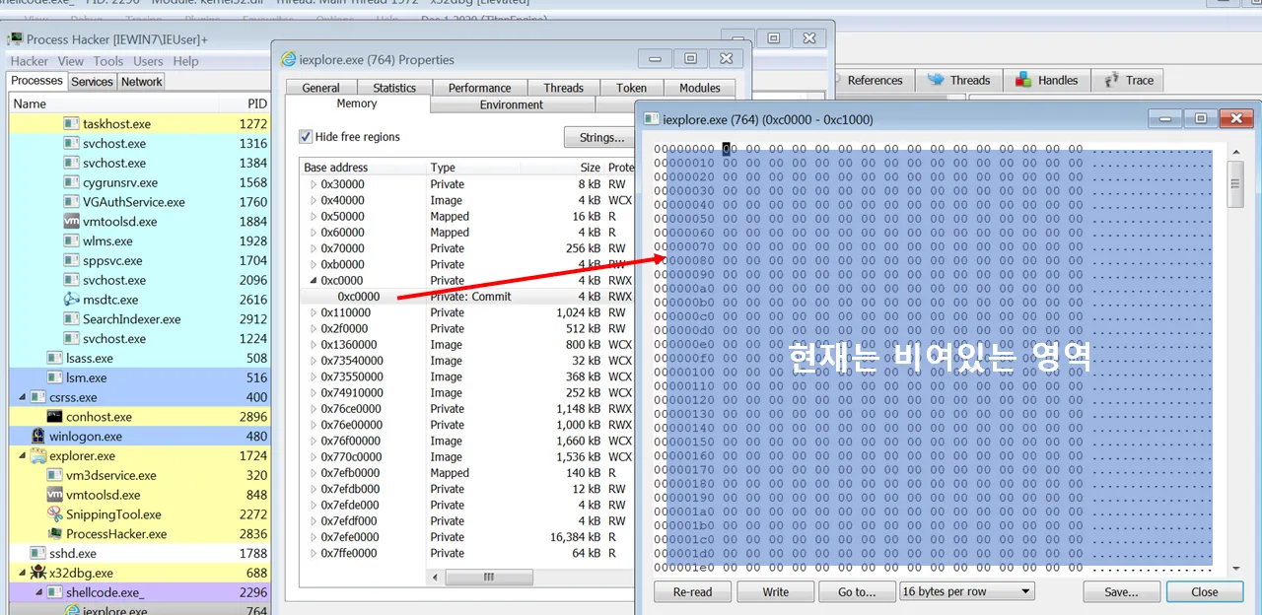Click the Re-read button
Image resolution: width=1262 pixels, height=615 pixels.
(x=693, y=591)
